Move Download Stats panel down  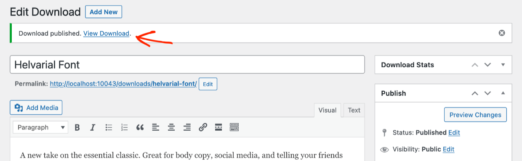[487, 65]
